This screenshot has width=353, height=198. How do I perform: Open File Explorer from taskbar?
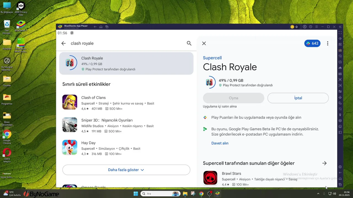click(185, 194)
